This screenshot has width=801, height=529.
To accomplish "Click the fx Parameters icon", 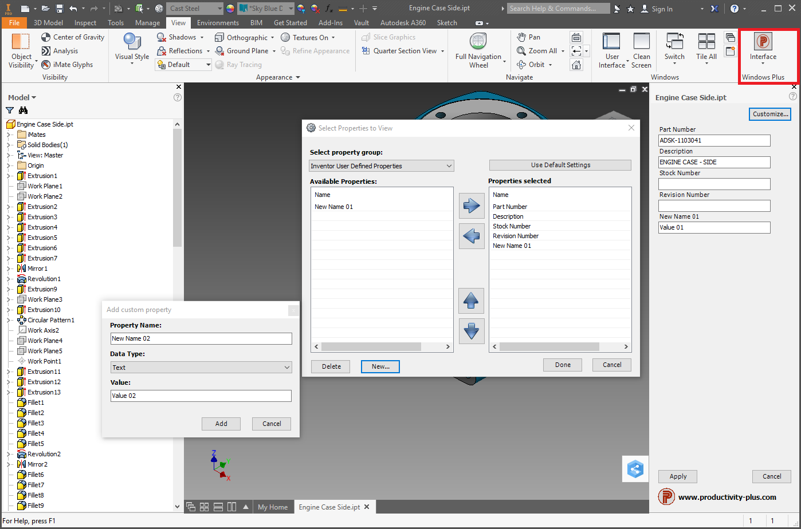I will click(x=329, y=9).
